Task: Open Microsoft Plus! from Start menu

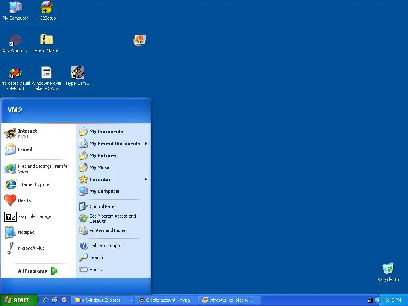Action: pyautogui.click(x=38, y=248)
